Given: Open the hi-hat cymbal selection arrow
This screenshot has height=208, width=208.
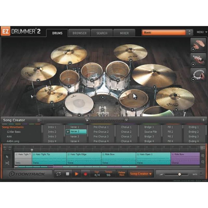Looking at the screenshot, I should point(52,102).
